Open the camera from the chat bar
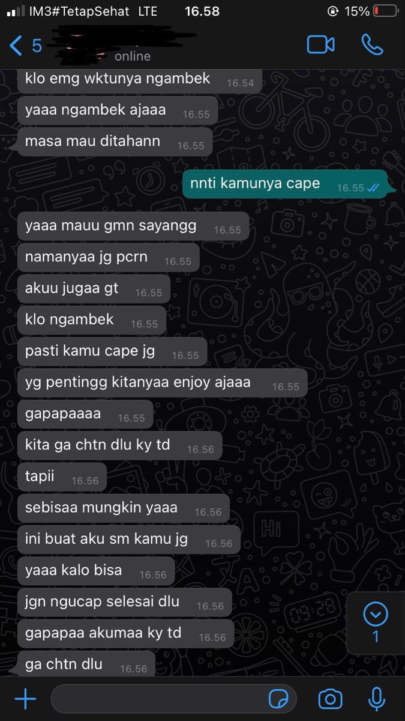This screenshot has height=721, width=405. pyautogui.click(x=330, y=699)
